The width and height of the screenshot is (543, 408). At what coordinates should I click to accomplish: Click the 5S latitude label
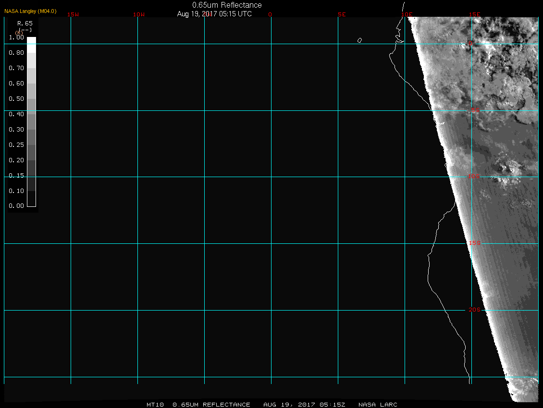click(474, 111)
